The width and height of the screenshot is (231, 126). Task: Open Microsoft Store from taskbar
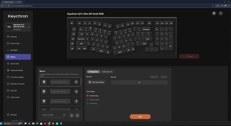[x=41, y=123]
